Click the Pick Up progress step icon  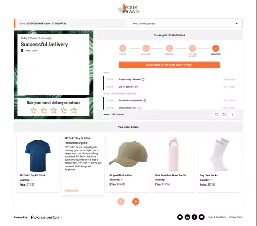tap(123, 48)
